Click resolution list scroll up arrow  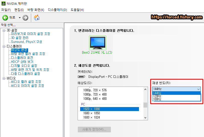point(145,89)
